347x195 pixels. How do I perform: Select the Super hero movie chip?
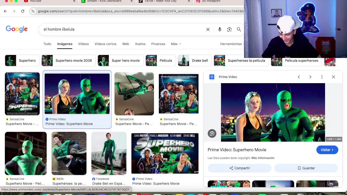click(120, 61)
